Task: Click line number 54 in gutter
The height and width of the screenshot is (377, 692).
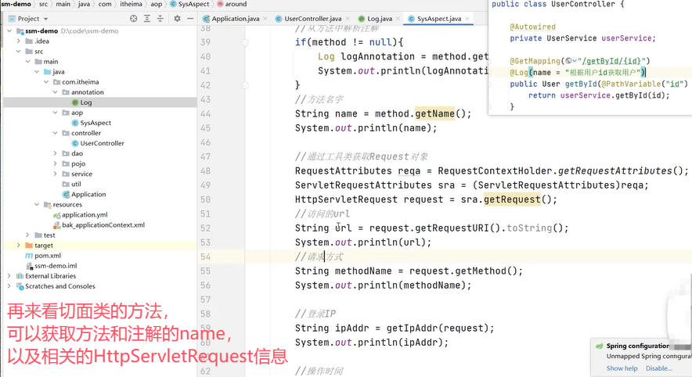Action: [x=205, y=257]
